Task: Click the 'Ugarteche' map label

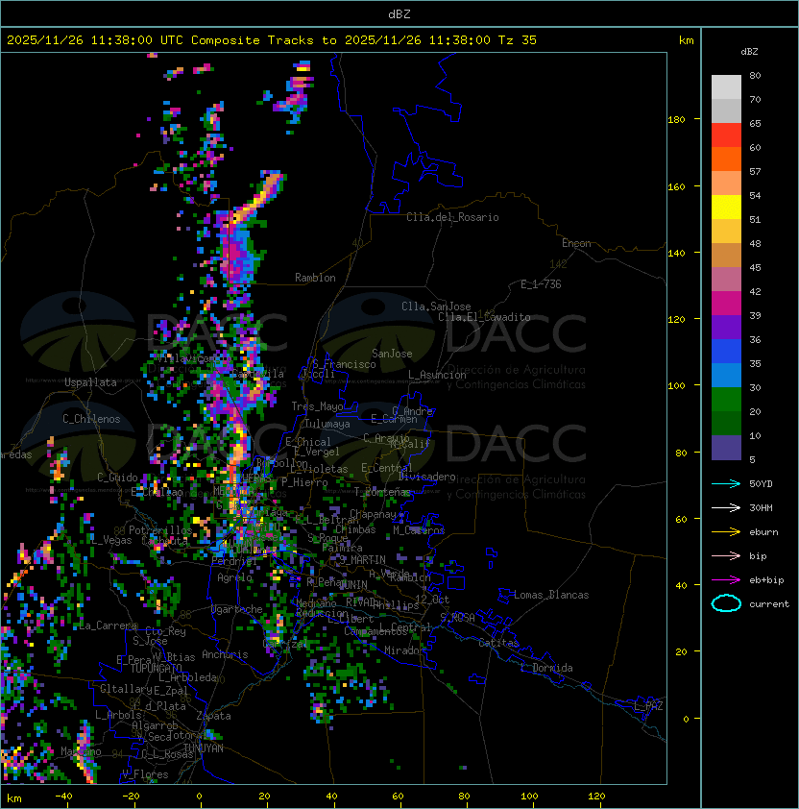Action: pos(237,609)
